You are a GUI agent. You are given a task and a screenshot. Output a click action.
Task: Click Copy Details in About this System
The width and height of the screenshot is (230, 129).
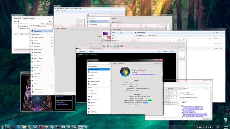pos(157,63)
